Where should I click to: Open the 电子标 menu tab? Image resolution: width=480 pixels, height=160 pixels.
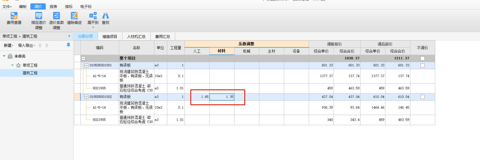[86, 6]
